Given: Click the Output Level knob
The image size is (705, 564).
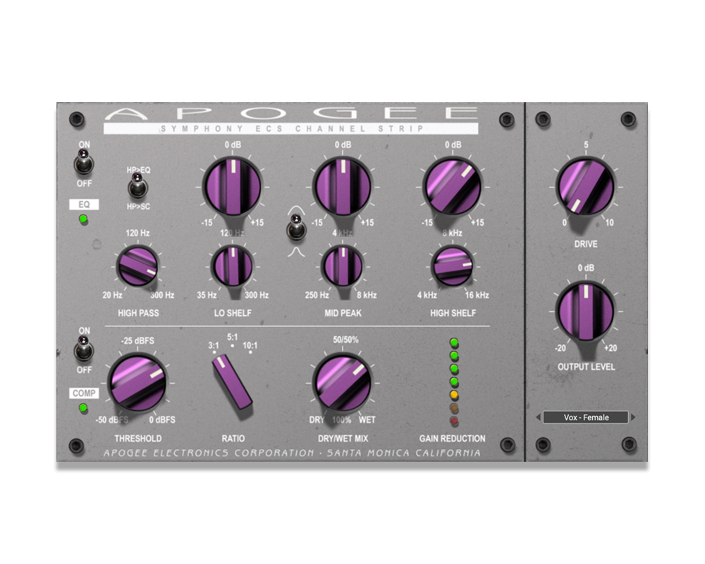Looking at the screenshot, I should coord(585,311).
